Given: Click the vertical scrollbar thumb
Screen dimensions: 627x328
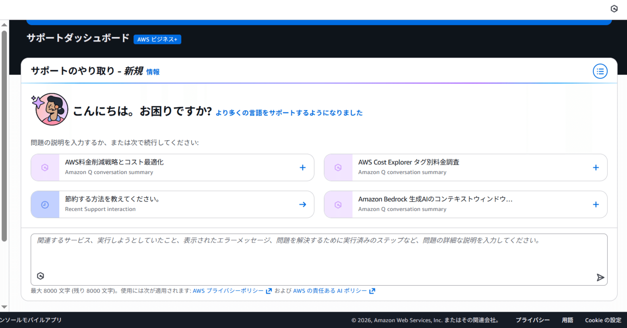Looking at the screenshot, I should [4, 136].
